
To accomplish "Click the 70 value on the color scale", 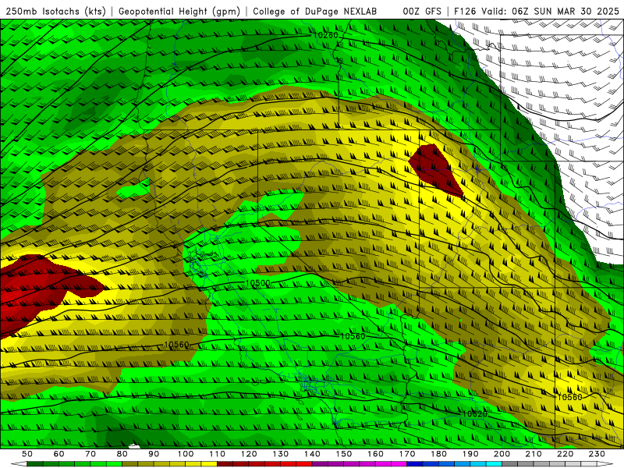I will pyautogui.click(x=90, y=454).
